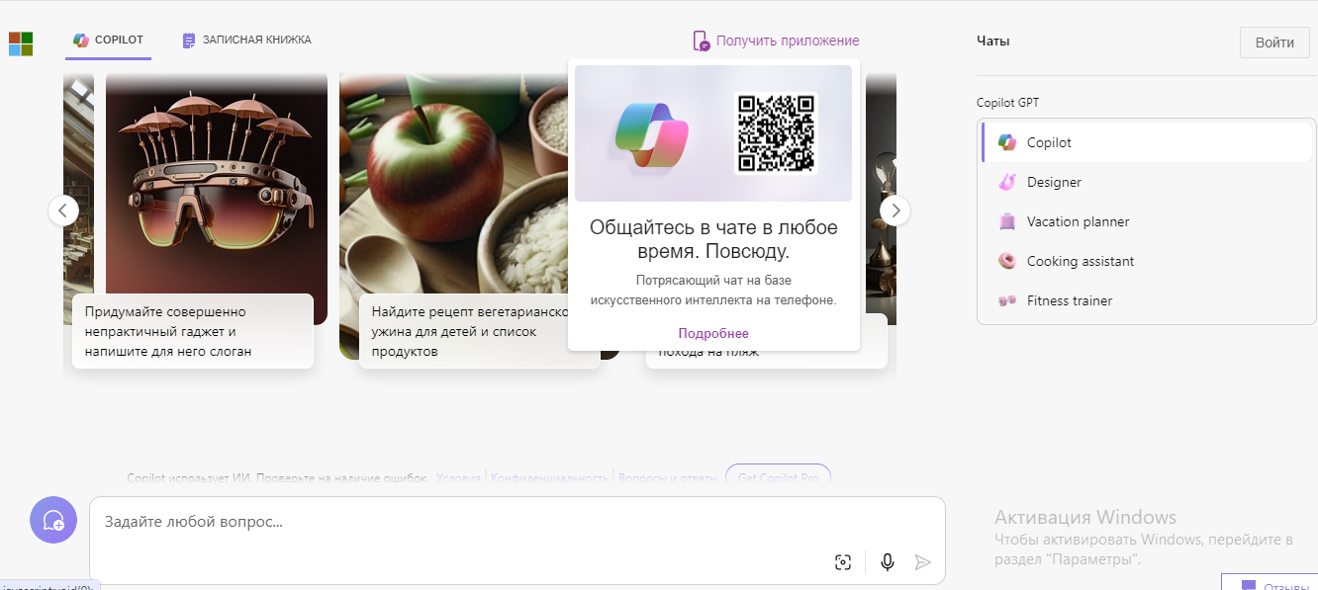The width and height of the screenshot is (1318, 590).
Task: Click the Fitness trainer dumbbell icon
Action: pyautogui.click(x=1007, y=300)
